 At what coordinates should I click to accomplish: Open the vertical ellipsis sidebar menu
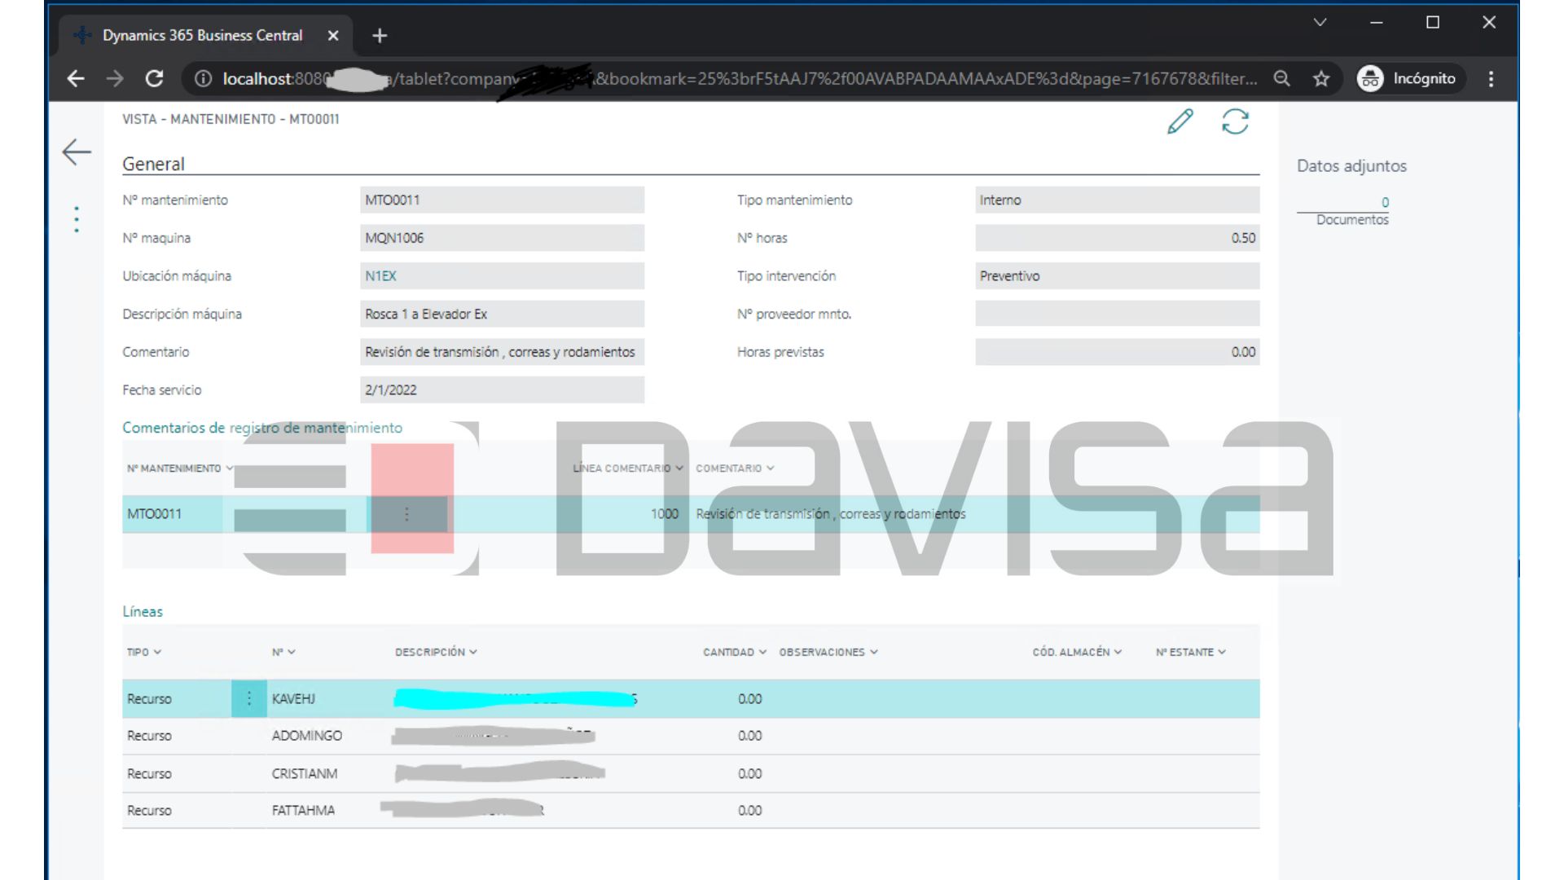click(x=75, y=218)
